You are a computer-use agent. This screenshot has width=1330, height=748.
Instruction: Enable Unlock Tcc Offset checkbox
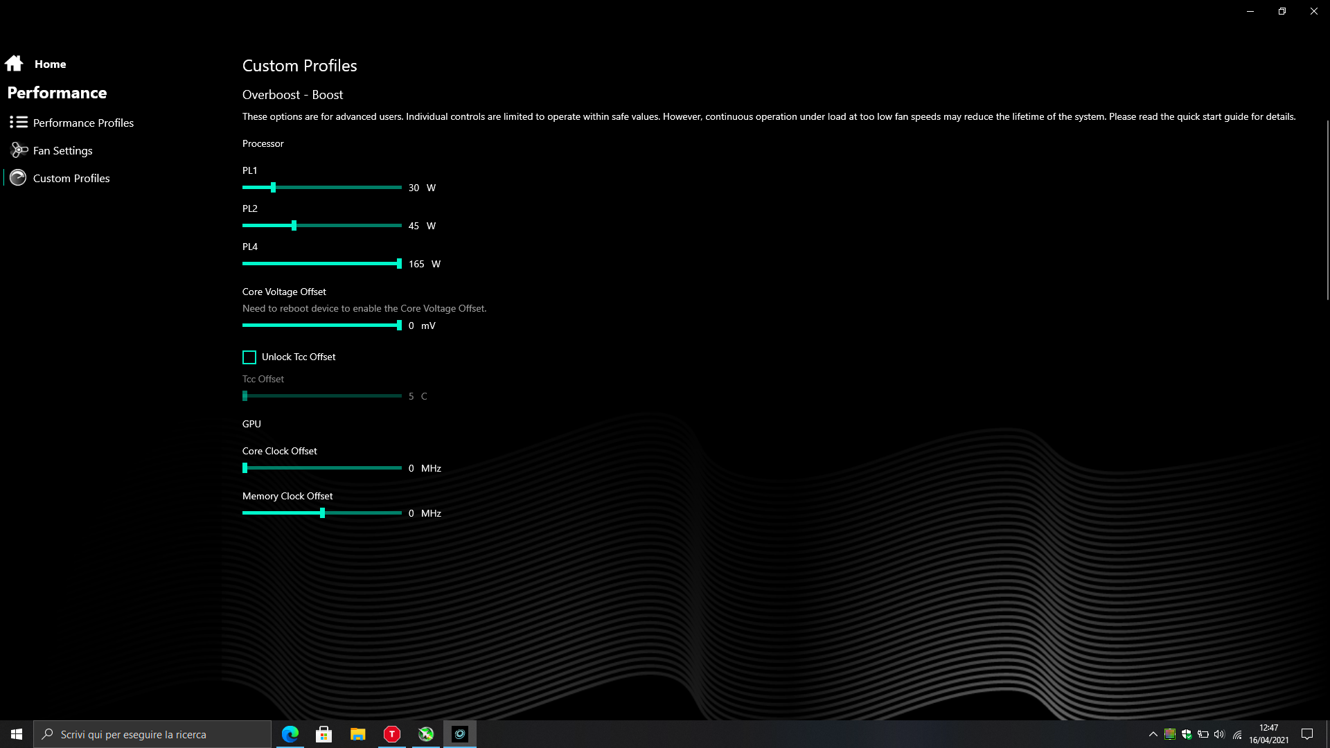[249, 357]
